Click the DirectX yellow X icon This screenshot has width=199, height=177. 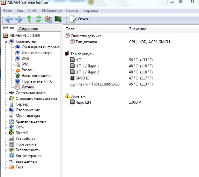[x=11, y=133]
